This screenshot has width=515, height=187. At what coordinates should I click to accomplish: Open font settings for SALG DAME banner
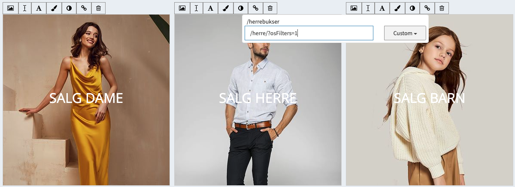point(39,8)
